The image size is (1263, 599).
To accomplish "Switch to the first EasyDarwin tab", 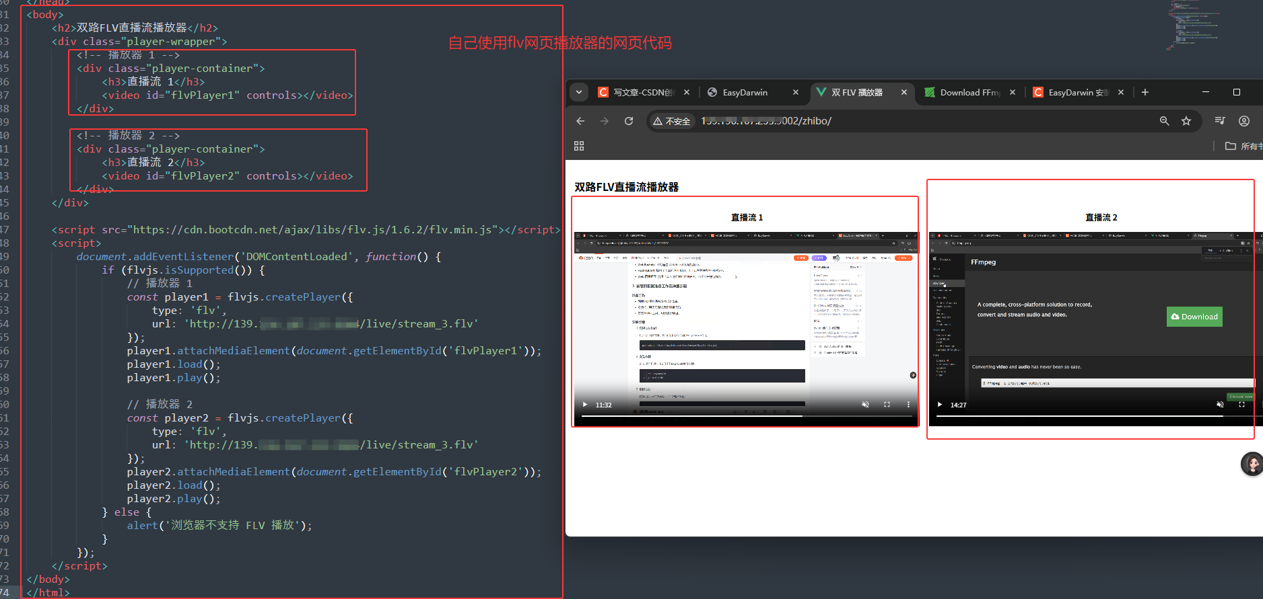I will point(745,92).
